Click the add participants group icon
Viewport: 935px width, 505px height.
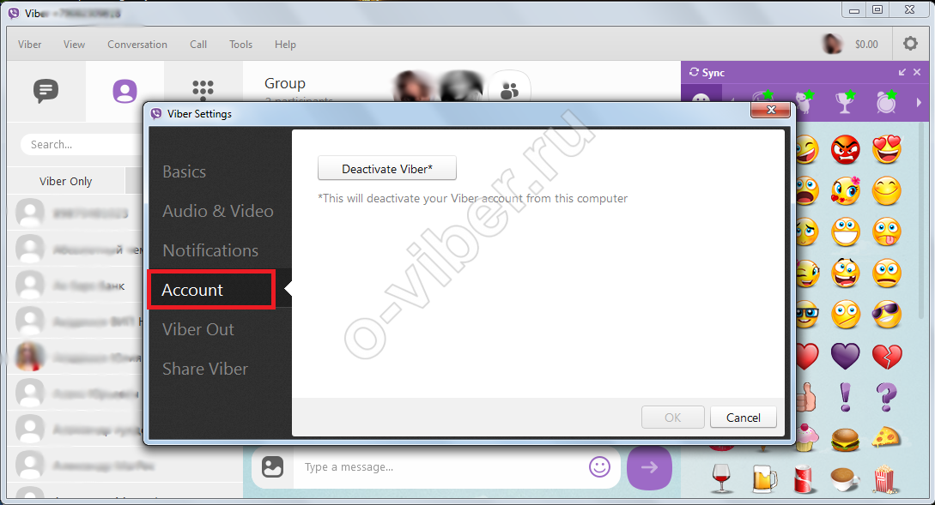509,91
